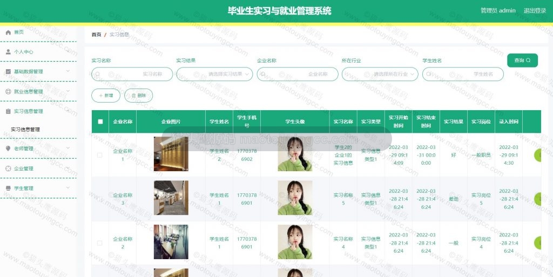553x277 pixels.
Task: Click the 实习名称 5 cell
Action: click(x=343, y=199)
